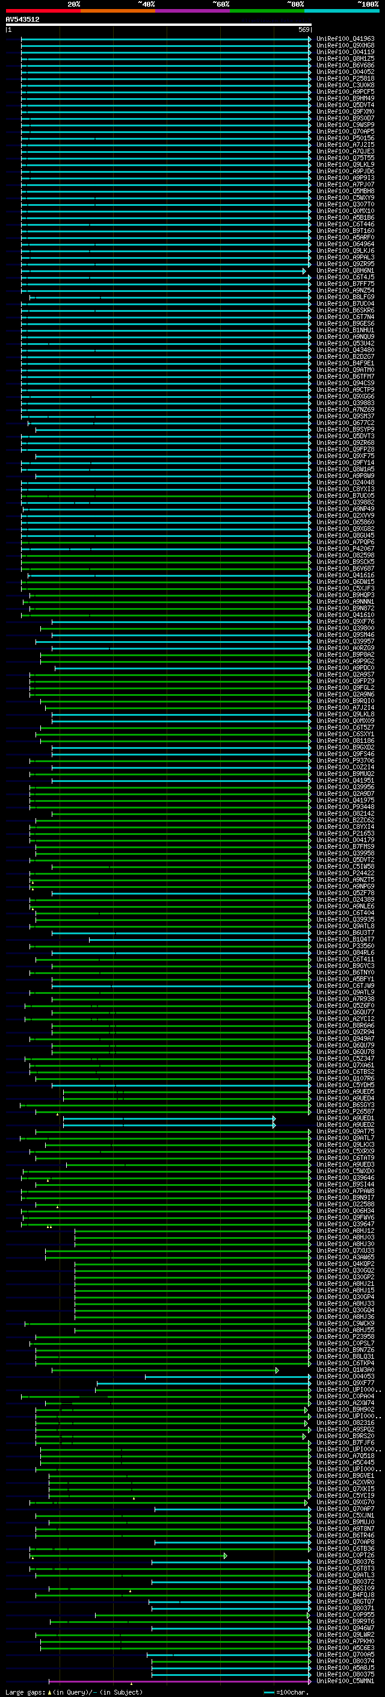Image resolution: width=385 pixels, height=1697 pixels.
Task: Select hit label UniRef100_Q9FXM0
Action: (x=345, y=111)
